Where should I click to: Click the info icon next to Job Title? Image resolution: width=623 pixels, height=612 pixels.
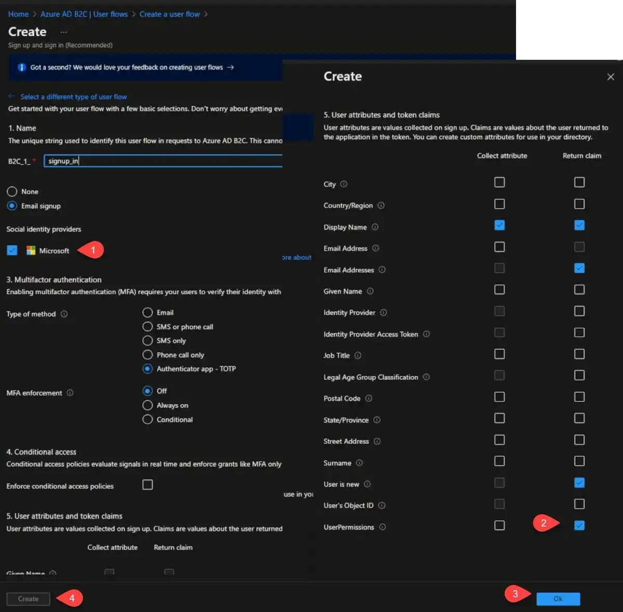click(x=358, y=355)
